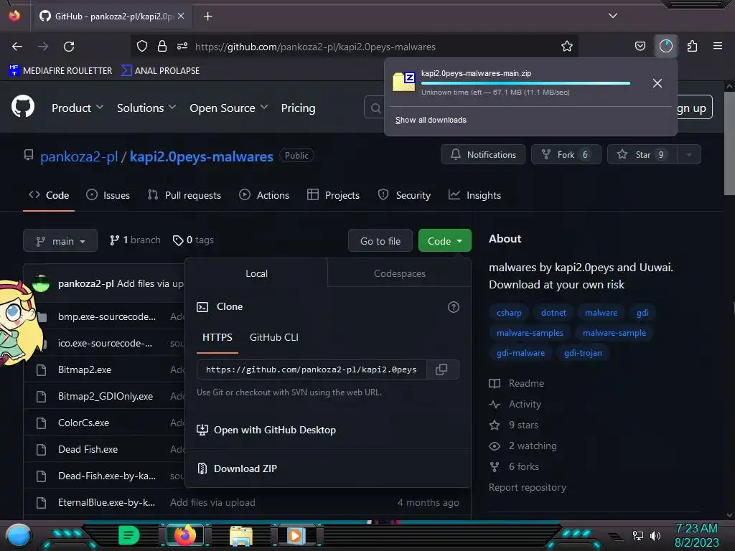Reload the current page
Screen dimensions: 735x551
point(69,47)
